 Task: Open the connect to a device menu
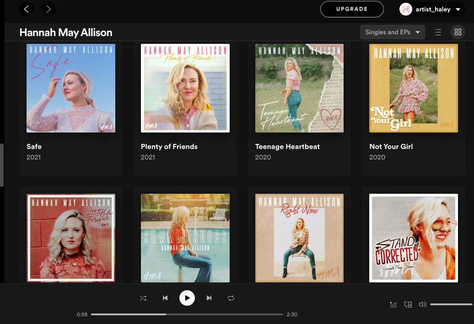click(x=408, y=304)
